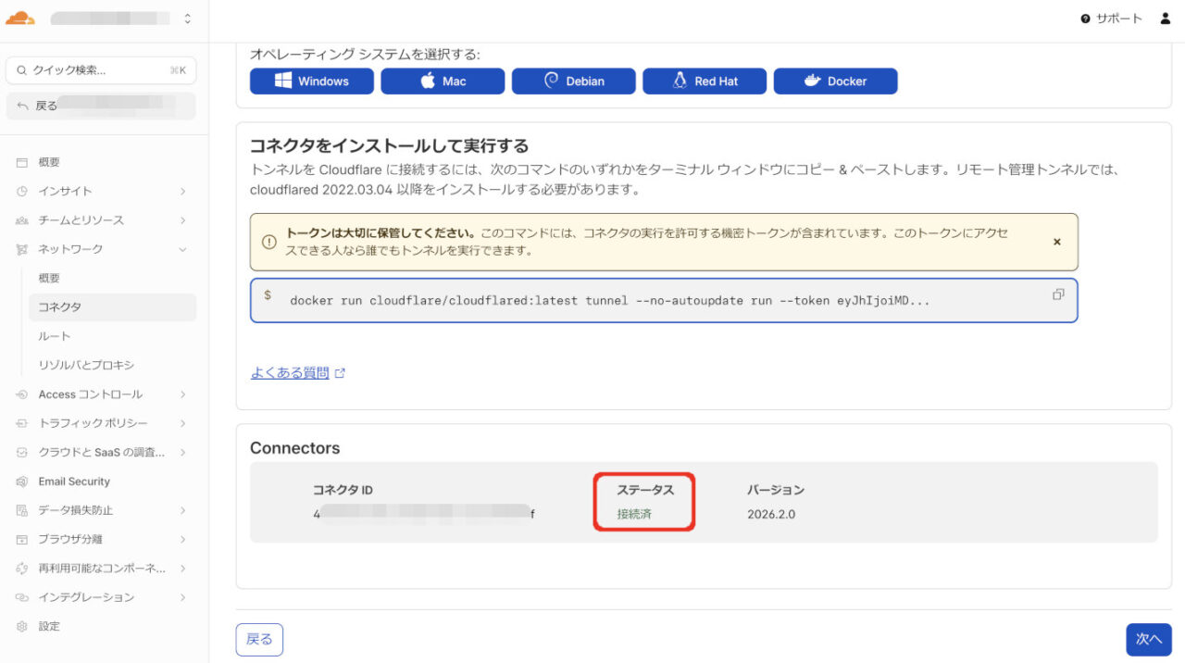The width and height of the screenshot is (1185, 663).
Task: Click the インテグレーション icon
Action: tap(22, 597)
